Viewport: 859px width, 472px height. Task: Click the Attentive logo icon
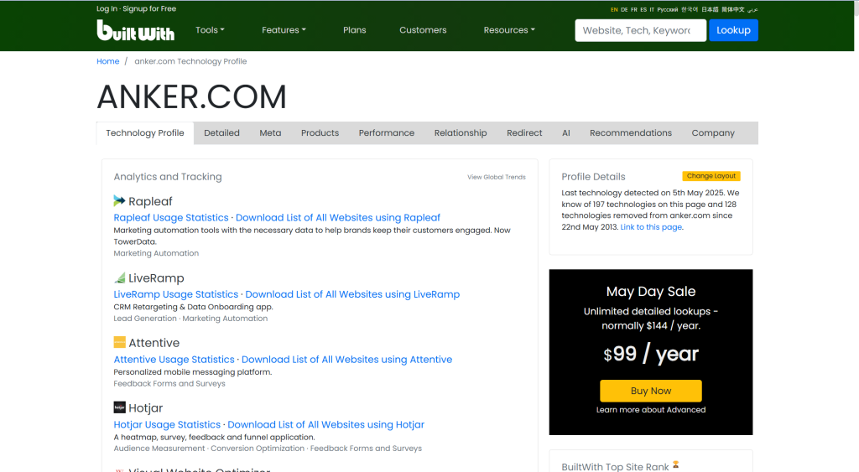[x=119, y=342]
